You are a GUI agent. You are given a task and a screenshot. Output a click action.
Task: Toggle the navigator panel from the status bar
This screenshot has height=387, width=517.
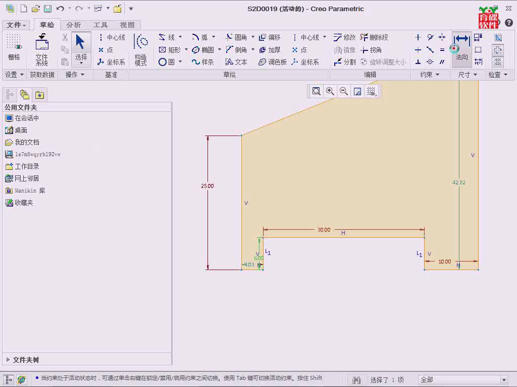(x=9, y=380)
